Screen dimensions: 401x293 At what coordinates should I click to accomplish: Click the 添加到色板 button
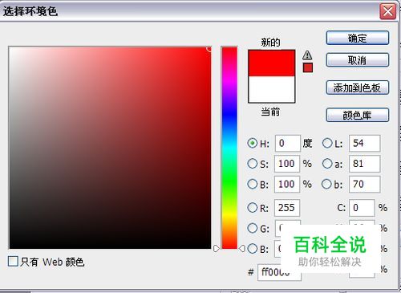(358, 87)
